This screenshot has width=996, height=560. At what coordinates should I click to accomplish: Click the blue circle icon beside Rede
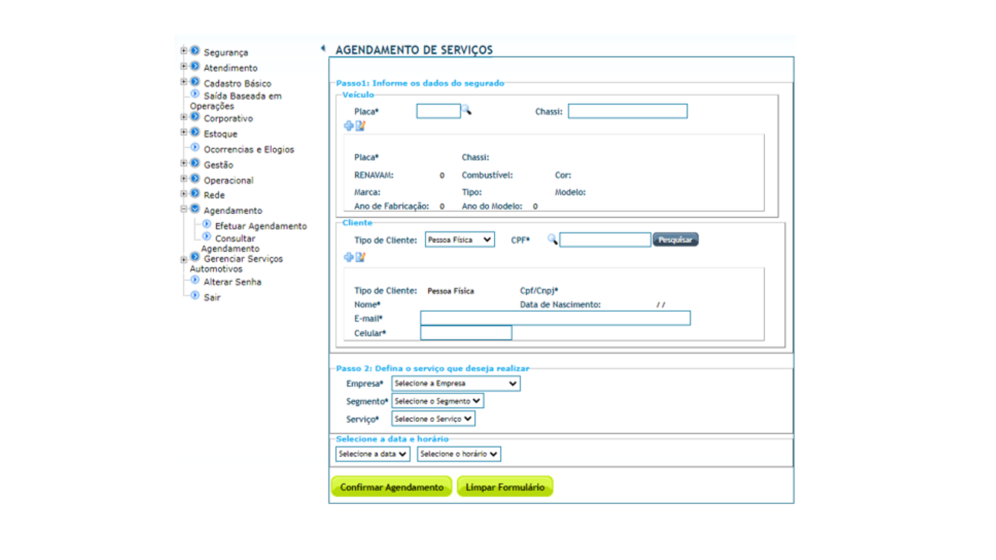pyautogui.click(x=195, y=193)
